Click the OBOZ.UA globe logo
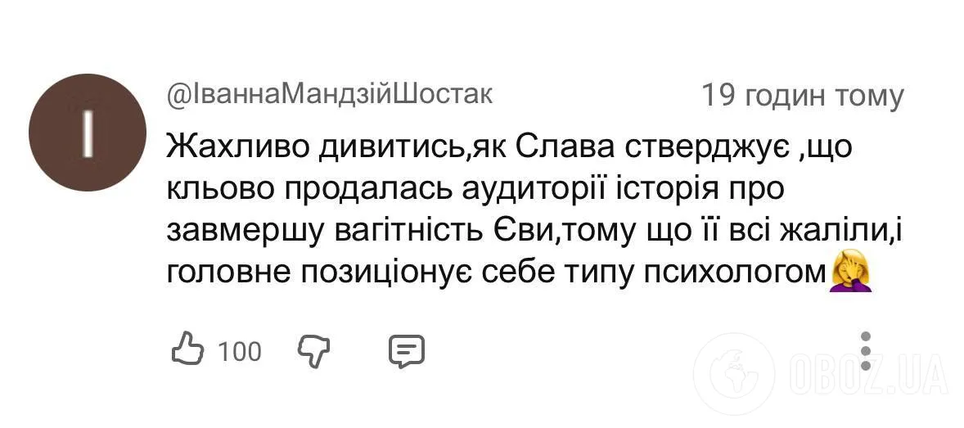 [740, 376]
